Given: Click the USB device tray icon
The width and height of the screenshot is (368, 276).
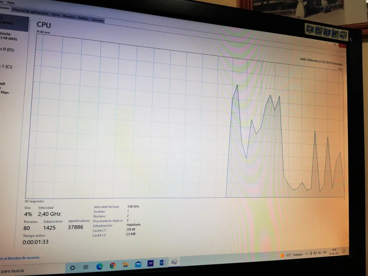Looking at the screenshot, I should (x=311, y=253).
